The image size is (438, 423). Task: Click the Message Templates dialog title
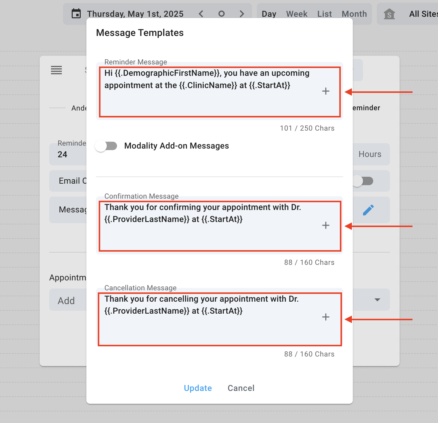pos(140,33)
